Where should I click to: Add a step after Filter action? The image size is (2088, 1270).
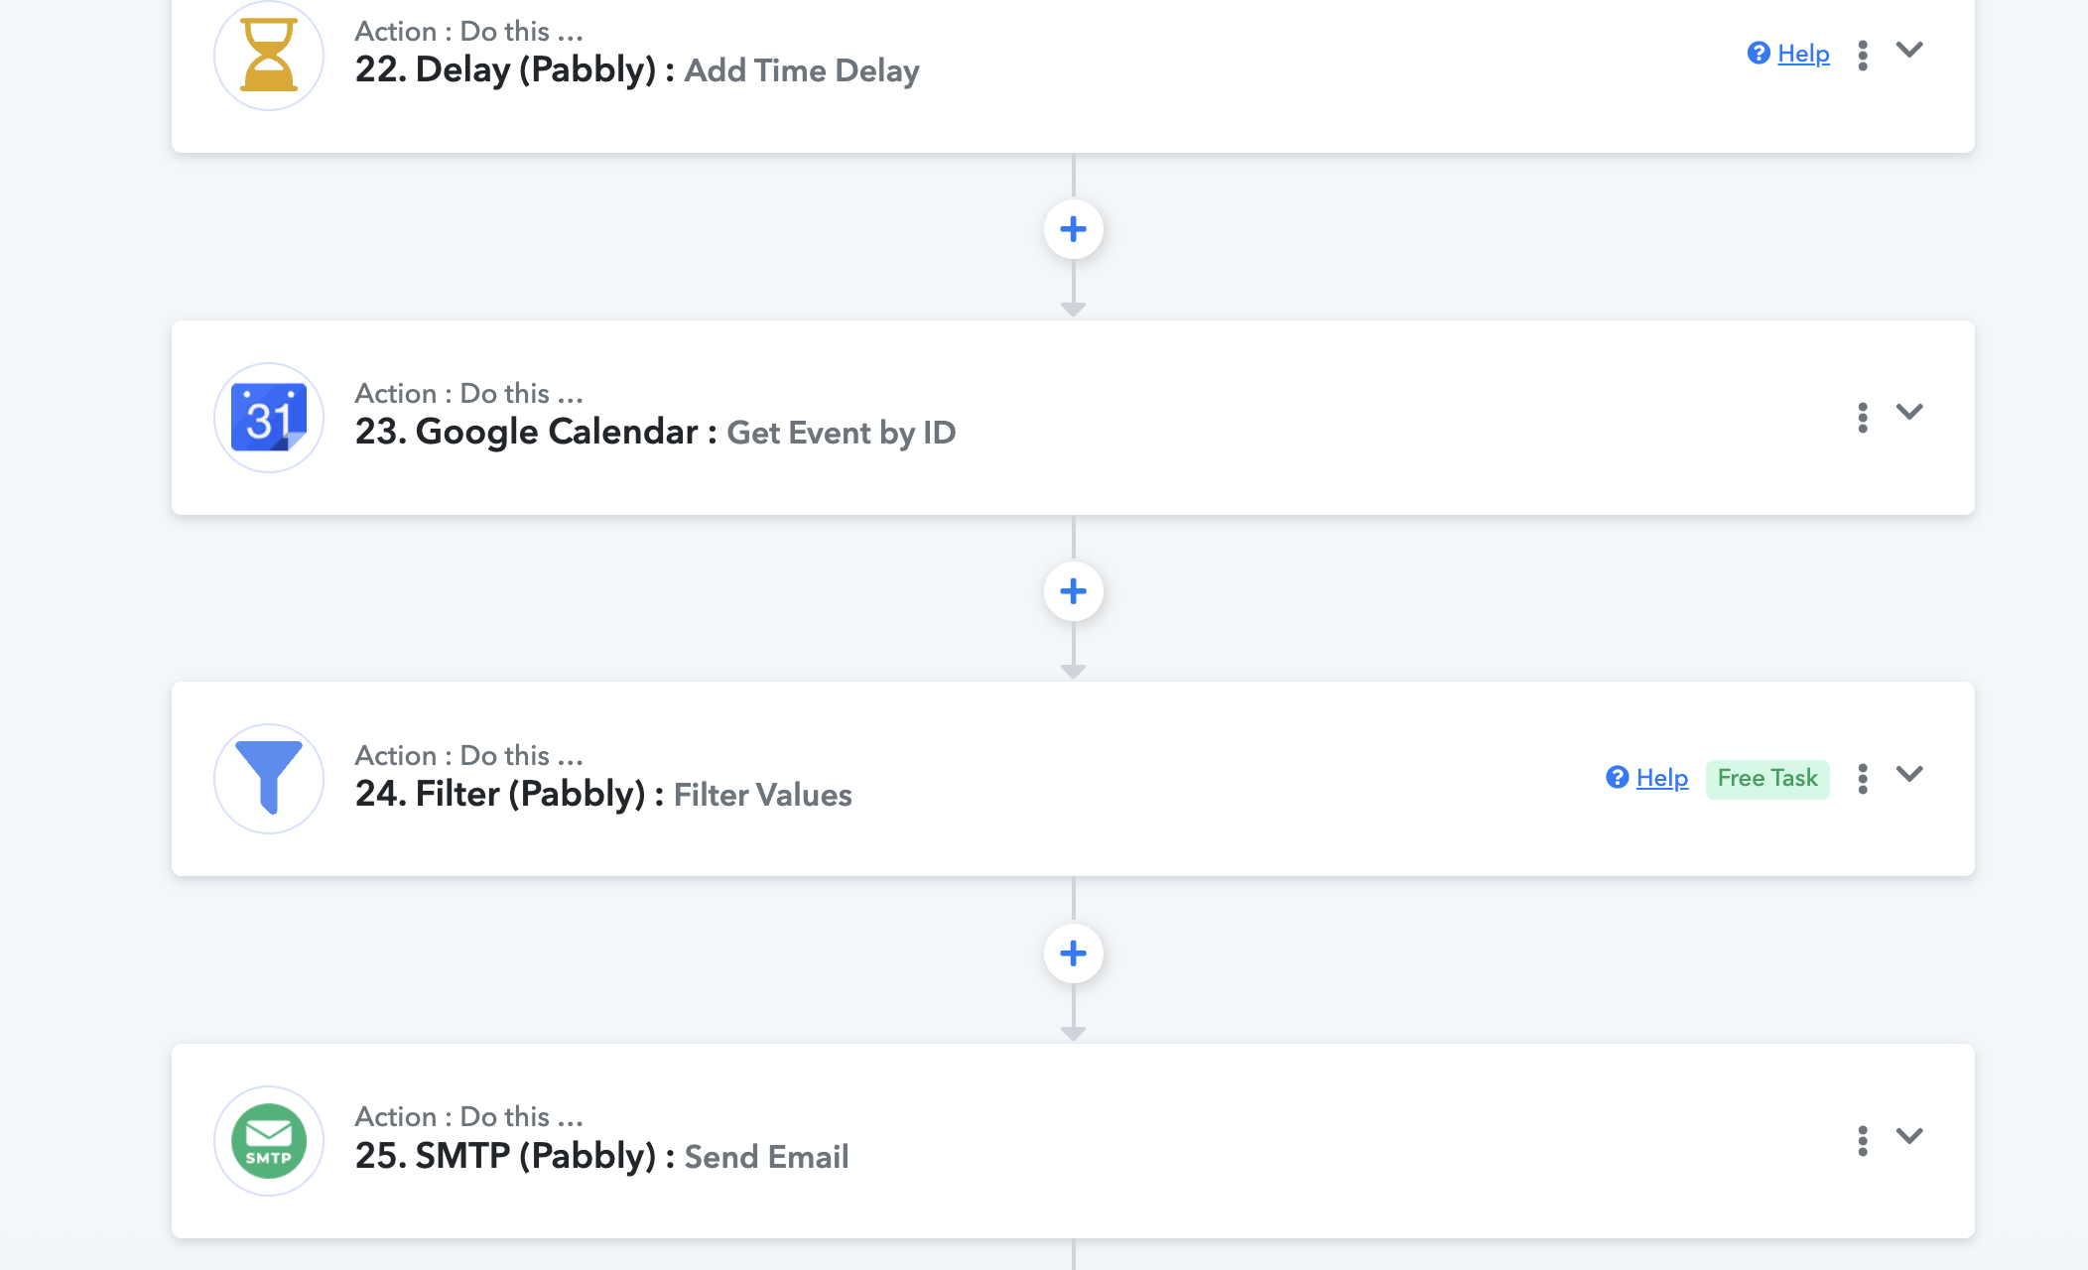[x=1073, y=954]
